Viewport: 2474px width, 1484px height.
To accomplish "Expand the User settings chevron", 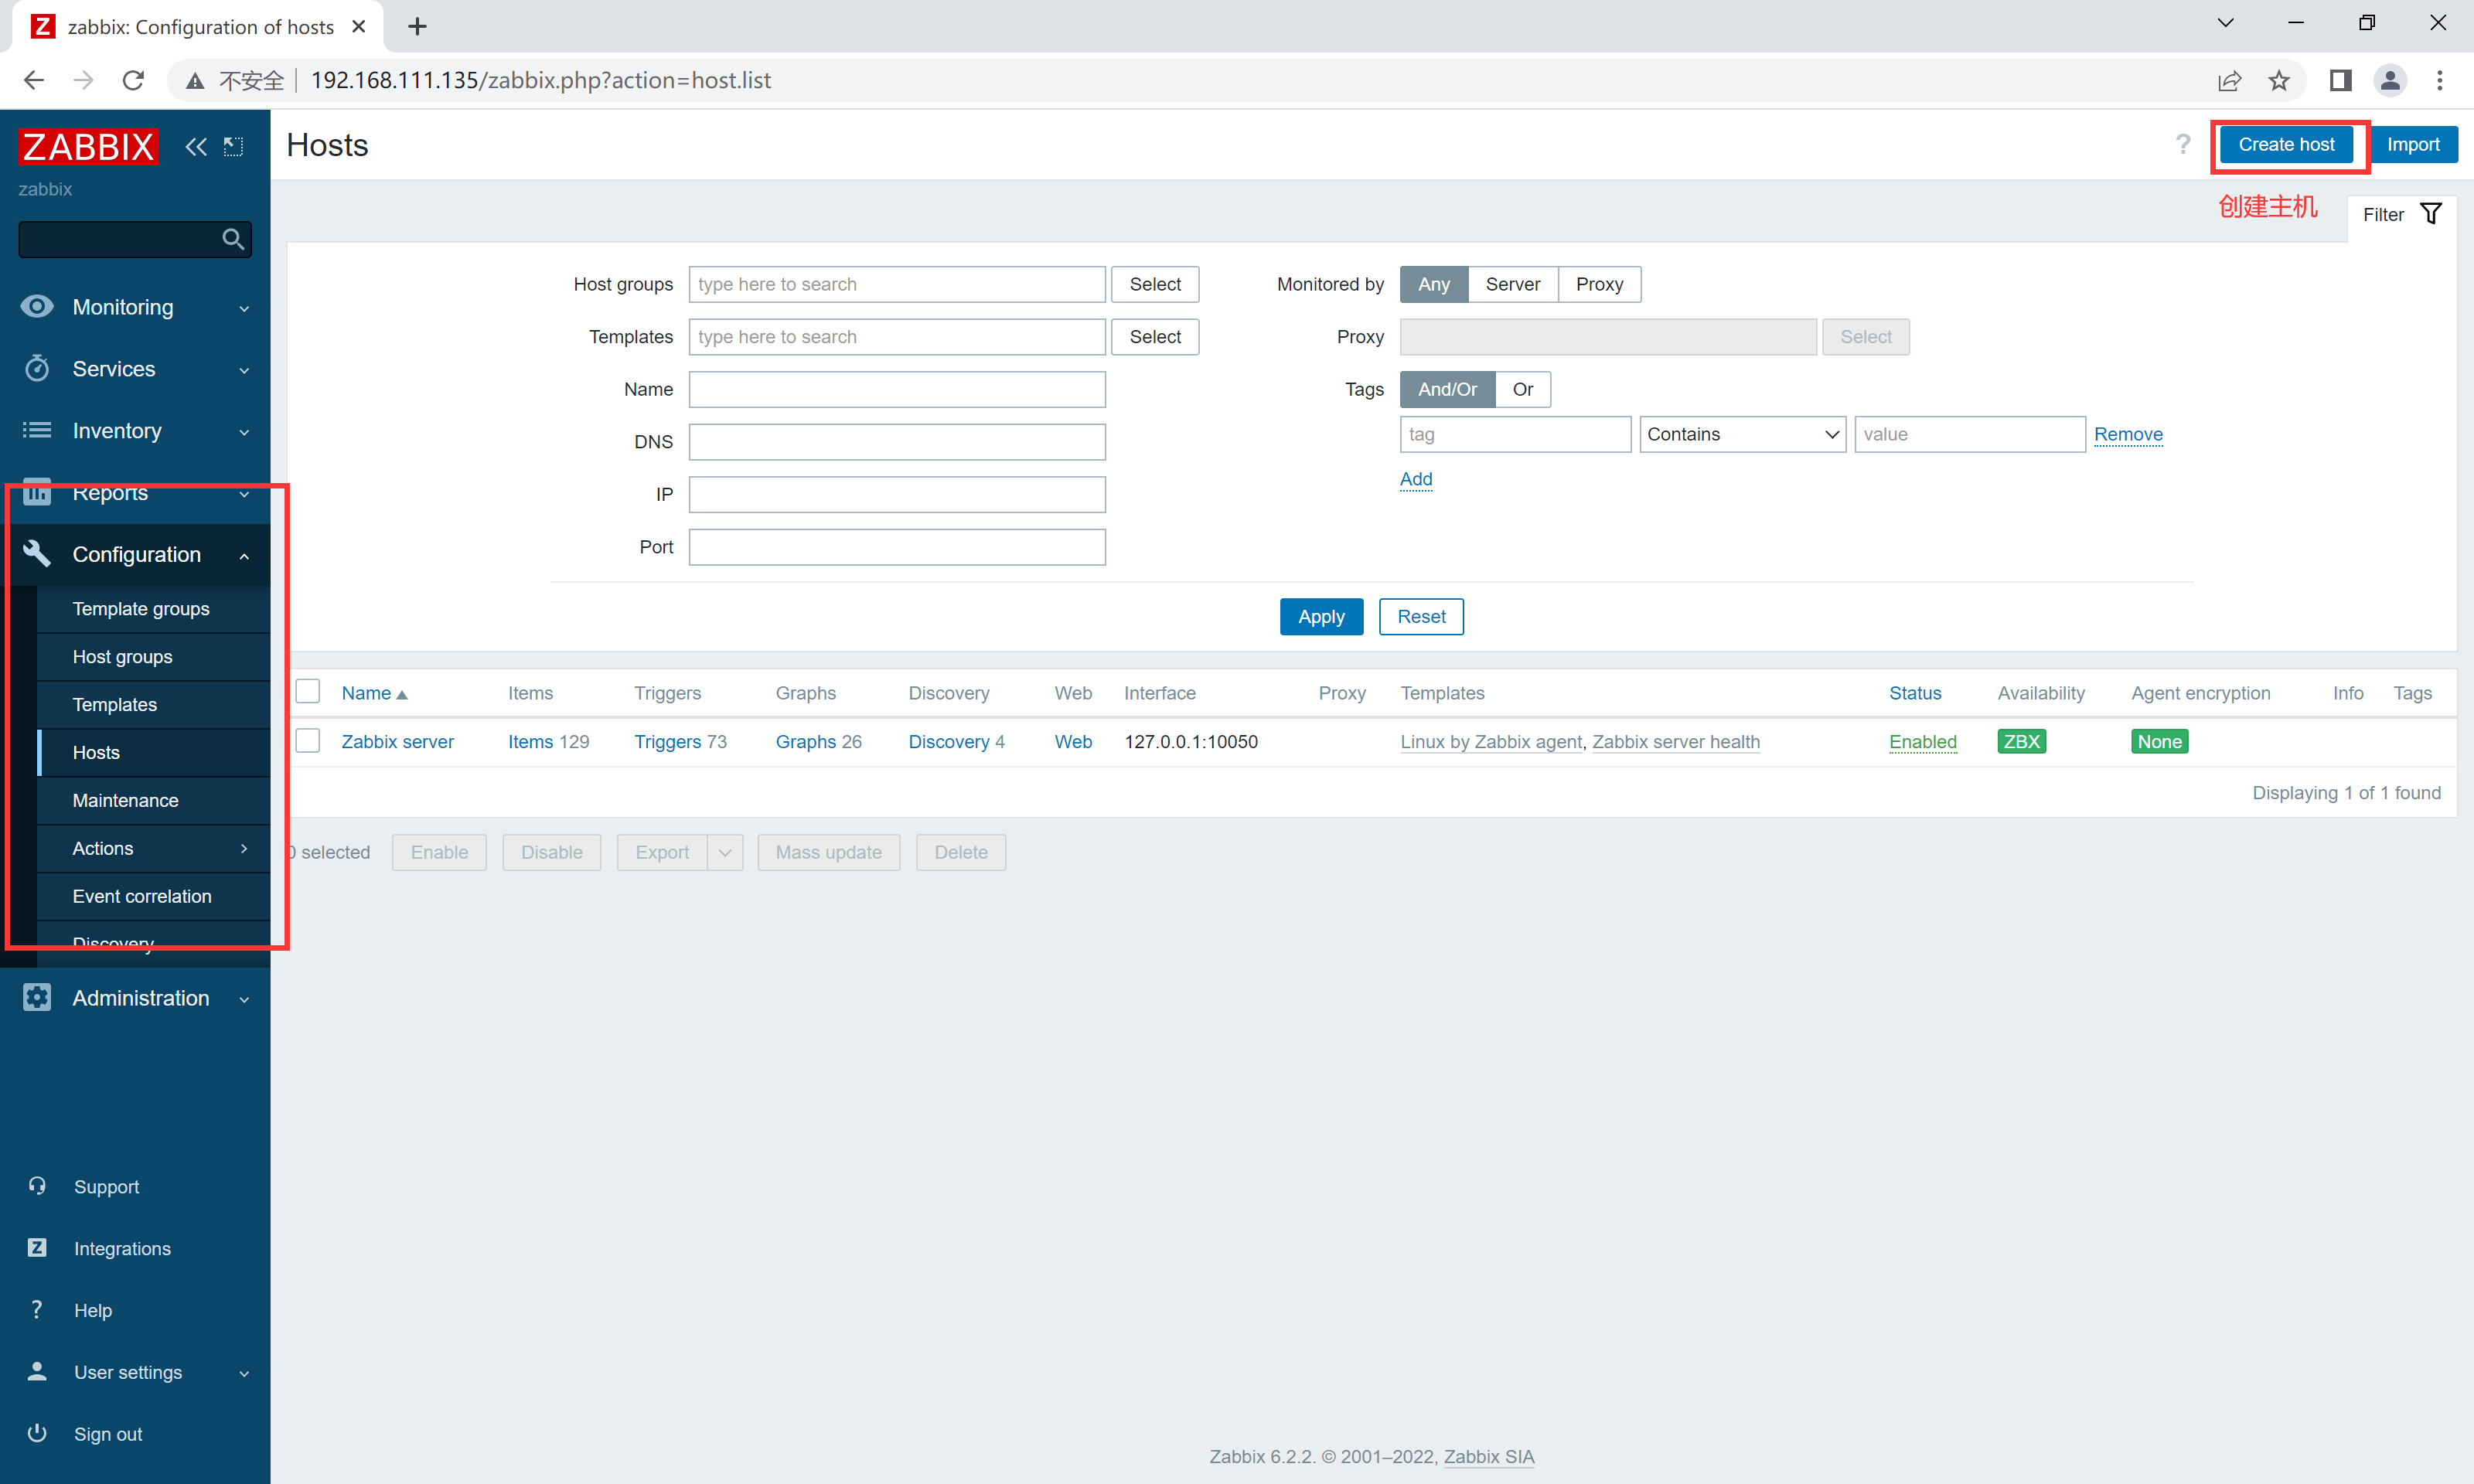I will pyautogui.click(x=244, y=1374).
